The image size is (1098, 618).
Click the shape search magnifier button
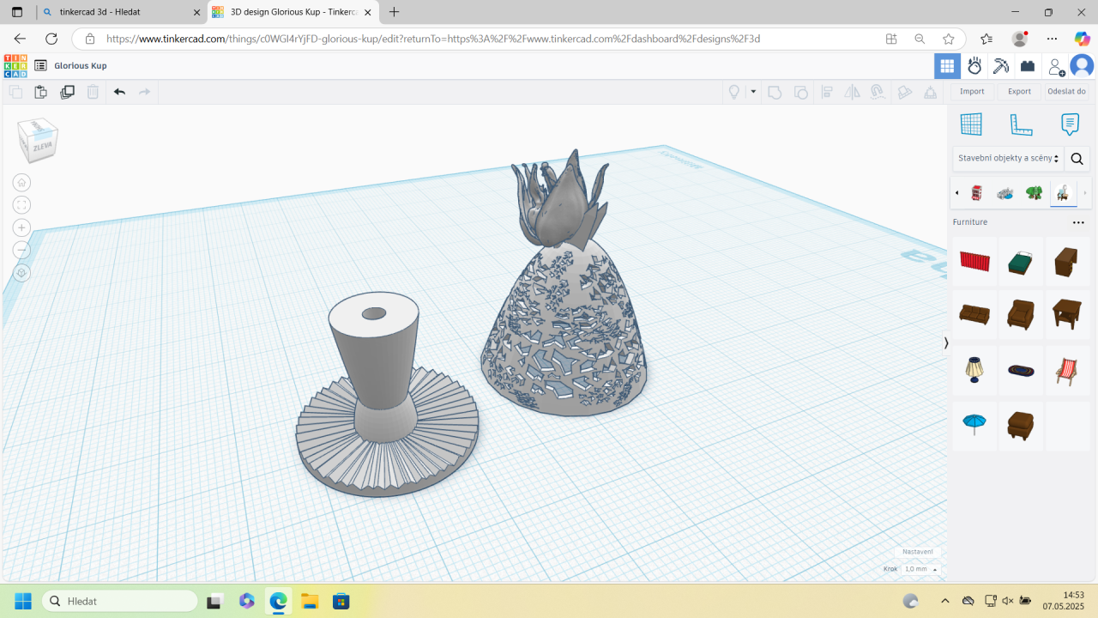pos(1077,158)
